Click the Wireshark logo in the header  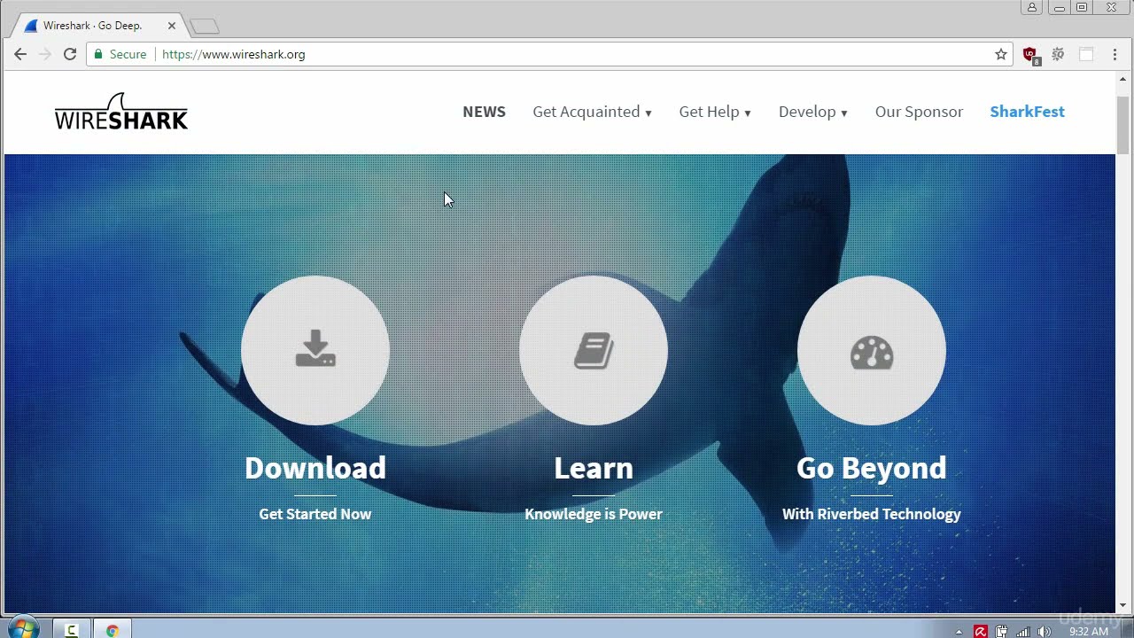click(x=121, y=112)
